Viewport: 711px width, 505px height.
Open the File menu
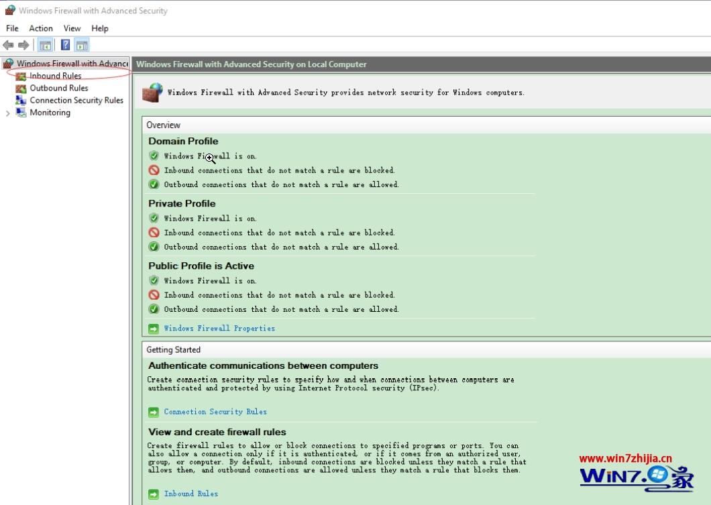[x=12, y=28]
